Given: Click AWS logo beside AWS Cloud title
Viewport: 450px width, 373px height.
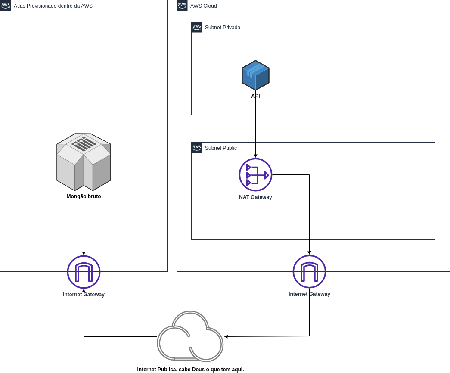Looking at the screenshot, I should (x=182, y=6).
